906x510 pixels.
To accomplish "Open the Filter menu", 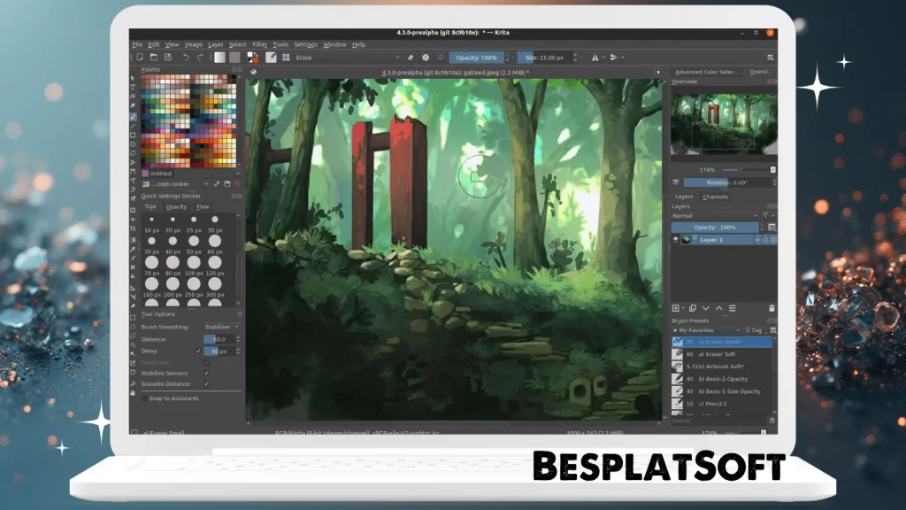I will 260,43.
